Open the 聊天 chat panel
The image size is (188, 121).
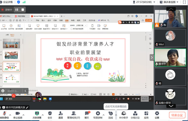coord(87,115)
